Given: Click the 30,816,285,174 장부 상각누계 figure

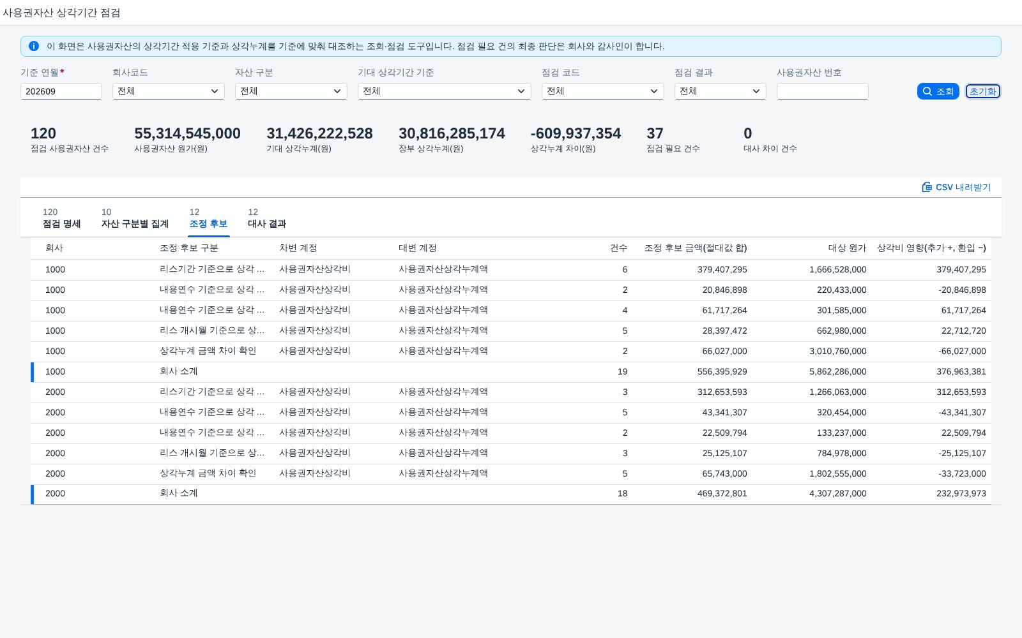Looking at the screenshot, I should 452,133.
